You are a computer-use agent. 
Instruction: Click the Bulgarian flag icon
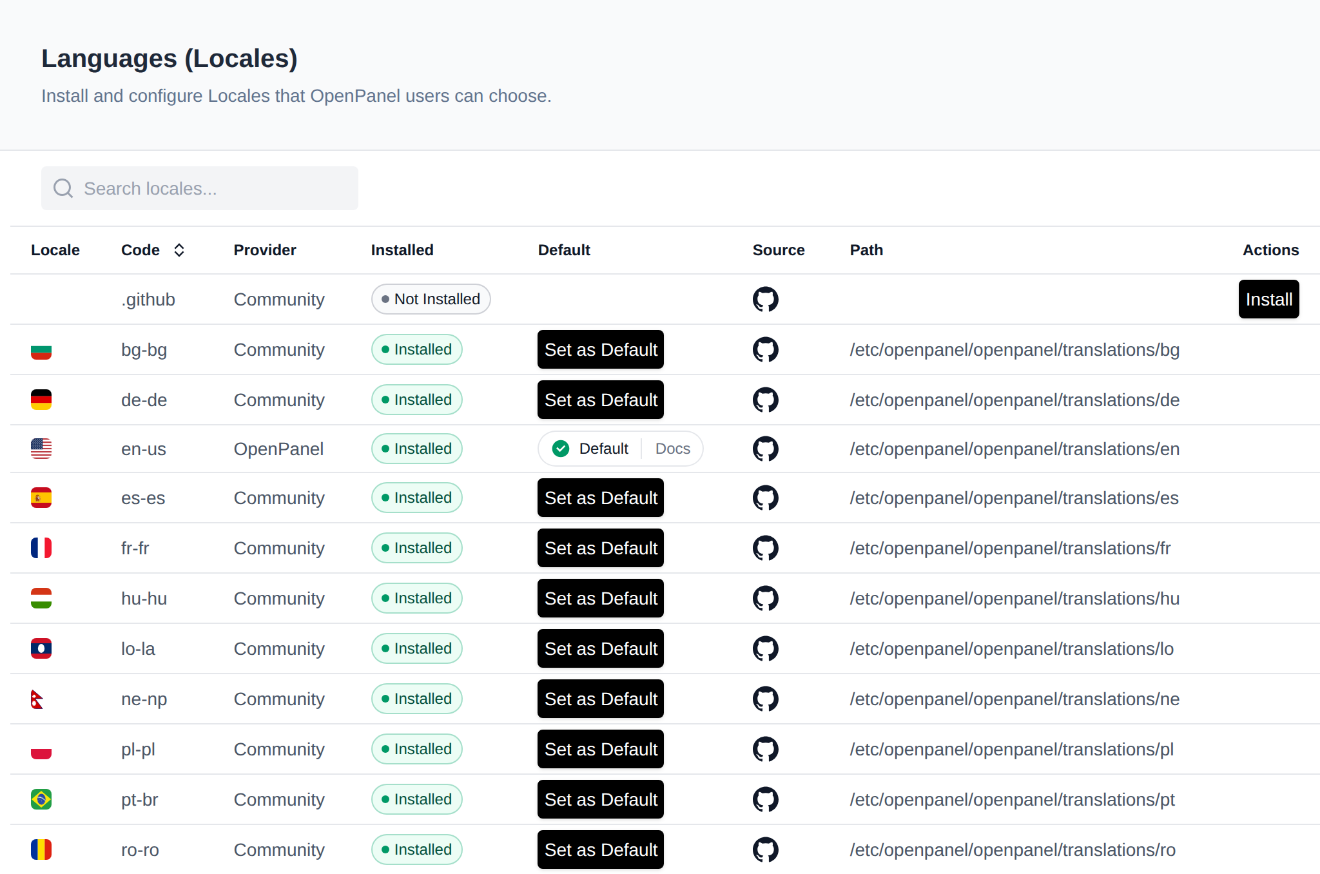coord(41,349)
